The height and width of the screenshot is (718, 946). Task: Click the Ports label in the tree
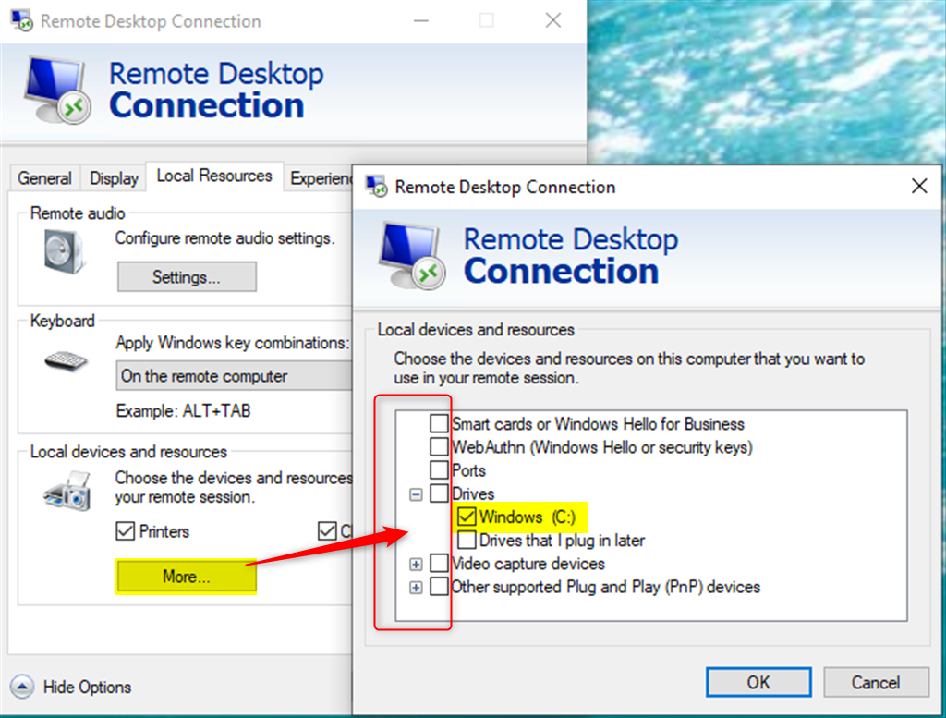click(468, 470)
